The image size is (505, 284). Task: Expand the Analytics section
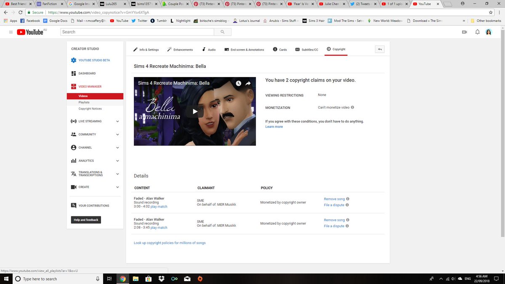click(x=117, y=160)
